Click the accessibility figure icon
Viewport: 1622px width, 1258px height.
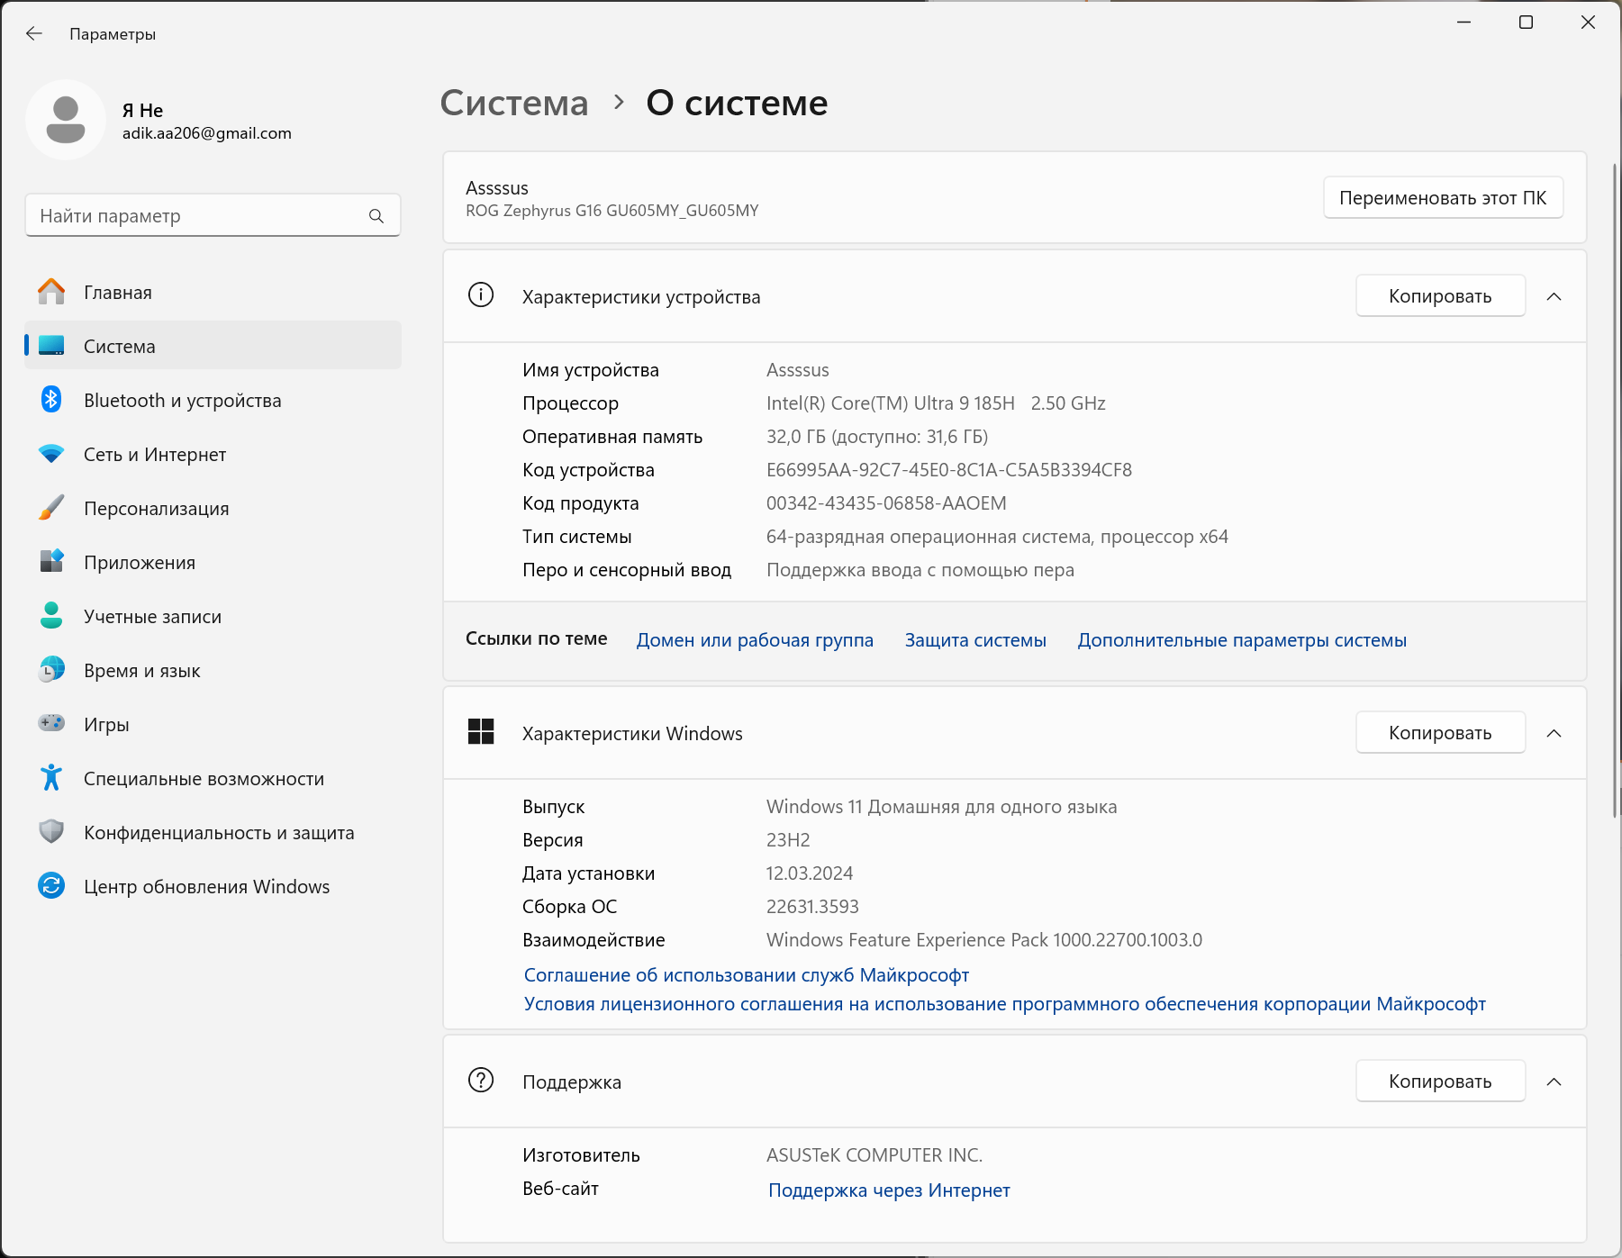click(x=51, y=778)
